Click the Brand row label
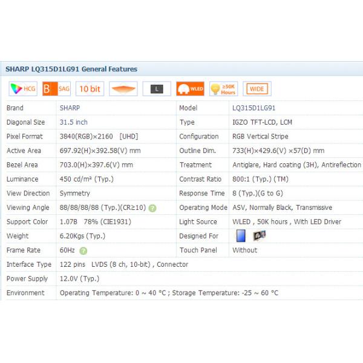The width and height of the screenshot is (363, 363). coord(15,108)
